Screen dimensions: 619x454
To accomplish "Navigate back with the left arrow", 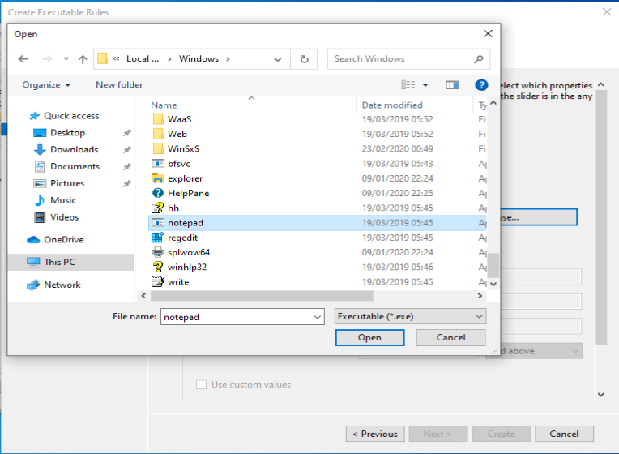I will 23,59.
